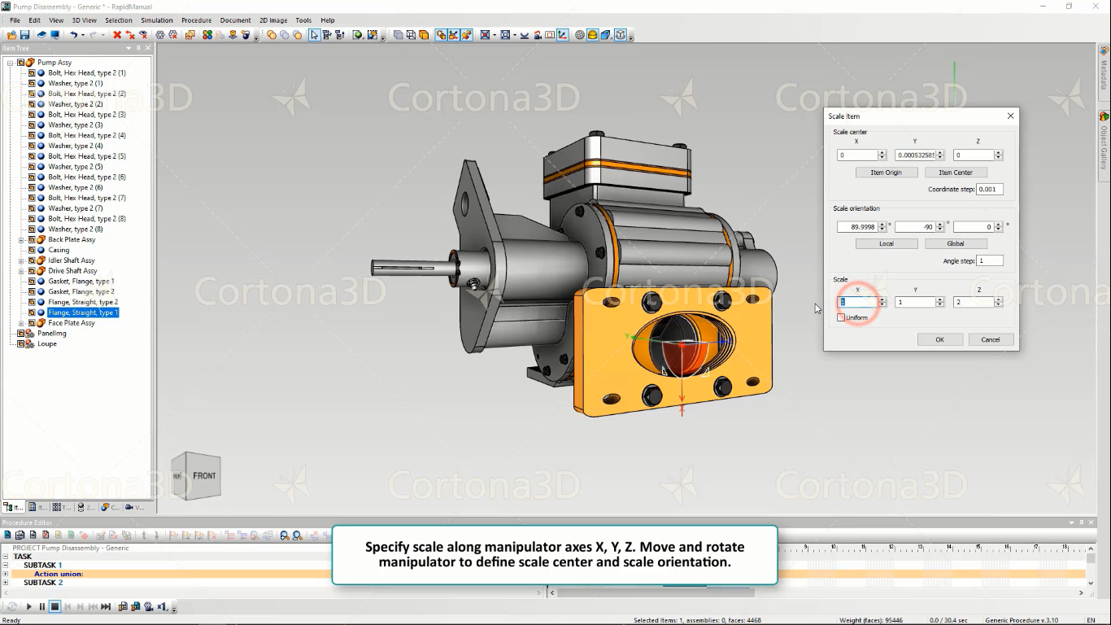This screenshot has height=625, width=1111.
Task: Click the x1 playback speed icon
Action: 162,606
